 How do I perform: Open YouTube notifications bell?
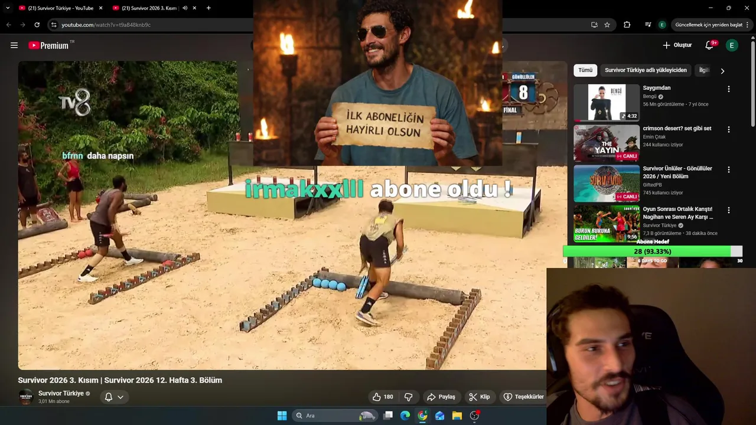(x=710, y=45)
